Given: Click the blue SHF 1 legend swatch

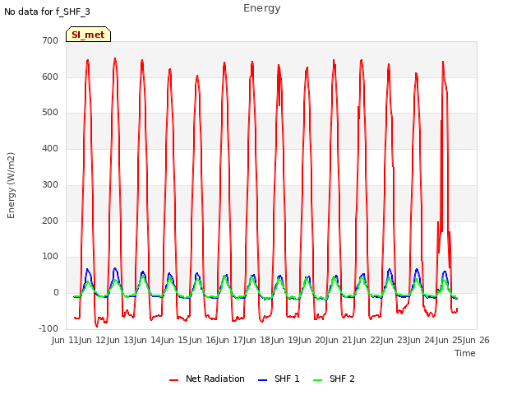Looking at the screenshot, I should [262, 380].
